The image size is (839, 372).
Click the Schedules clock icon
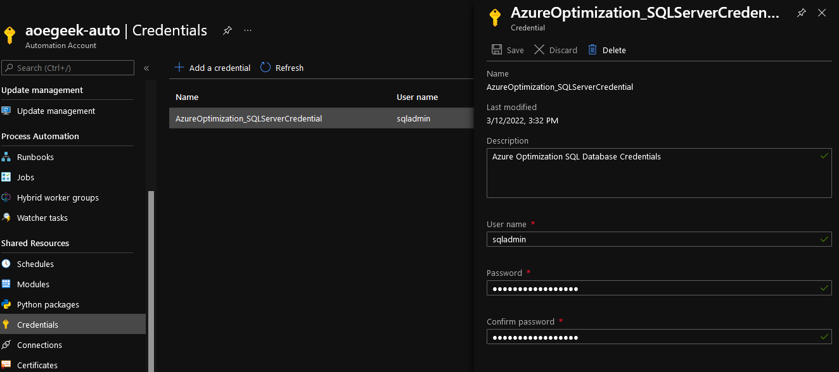point(6,264)
